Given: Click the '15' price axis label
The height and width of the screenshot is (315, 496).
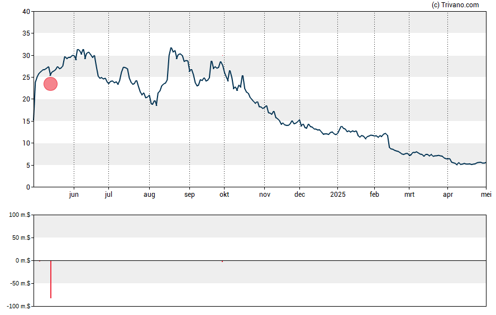Looking at the screenshot, I should [26, 121].
